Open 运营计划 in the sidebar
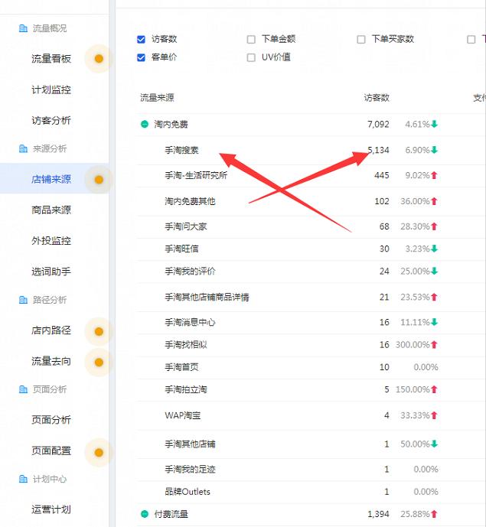Image resolution: width=486 pixels, height=527 pixels. [x=51, y=509]
